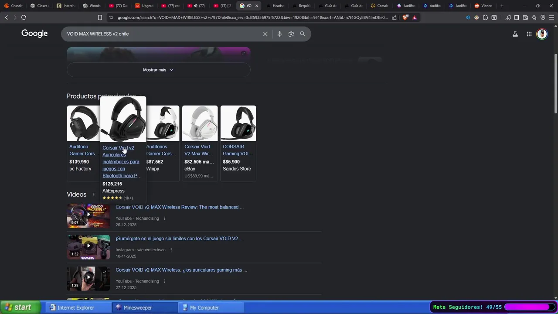The width and height of the screenshot is (558, 314).
Task: Open the Brave Wallet icon
Action: pos(525,17)
